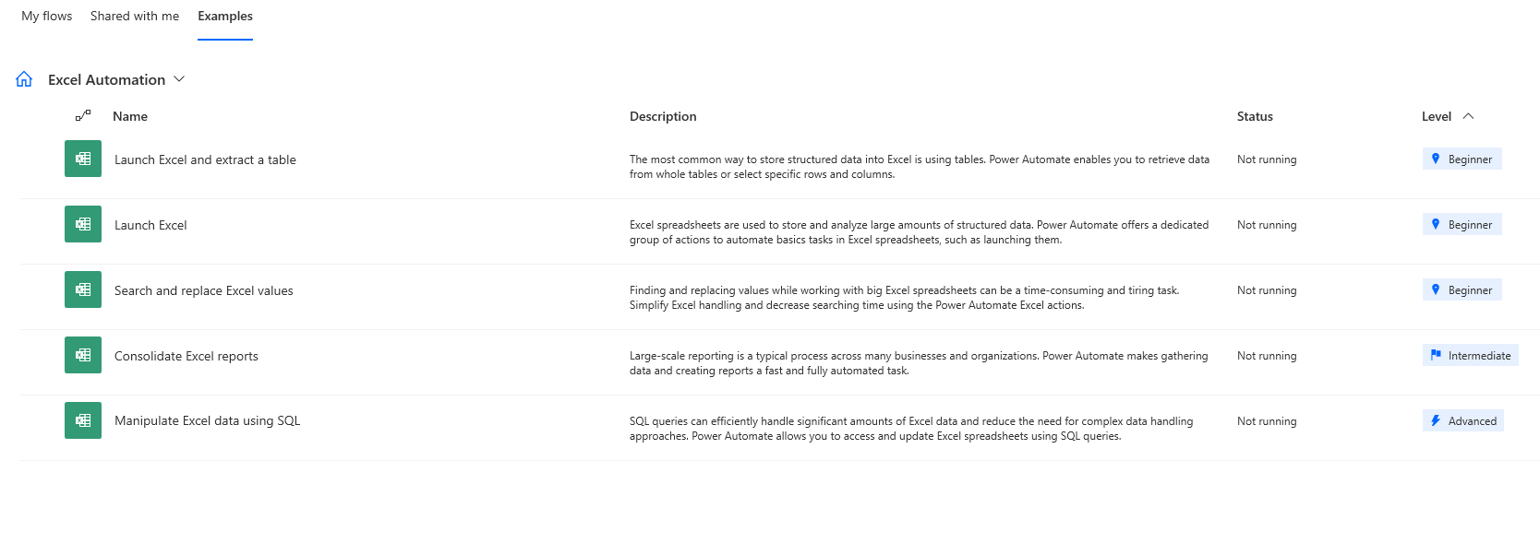Open the Consolidate Excel reports flow

pyautogui.click(x=186, y=356)
